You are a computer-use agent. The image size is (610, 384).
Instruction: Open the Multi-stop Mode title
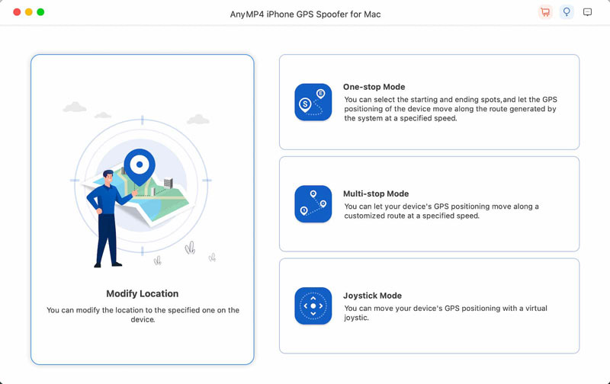tap(376, 194)
